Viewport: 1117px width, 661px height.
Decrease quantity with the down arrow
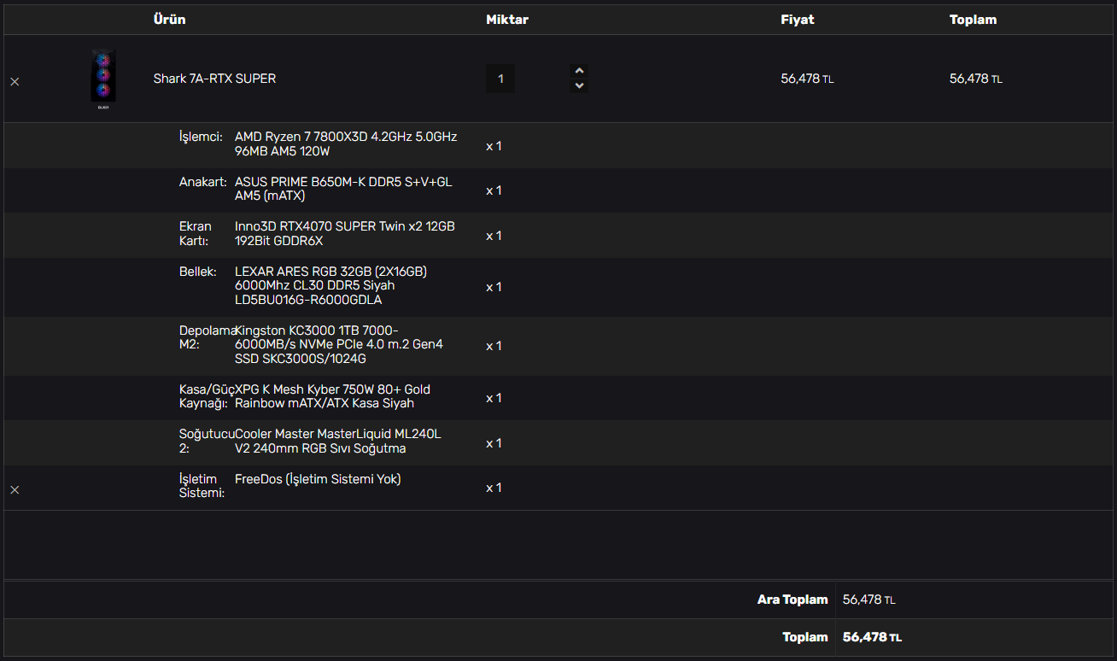579,86
